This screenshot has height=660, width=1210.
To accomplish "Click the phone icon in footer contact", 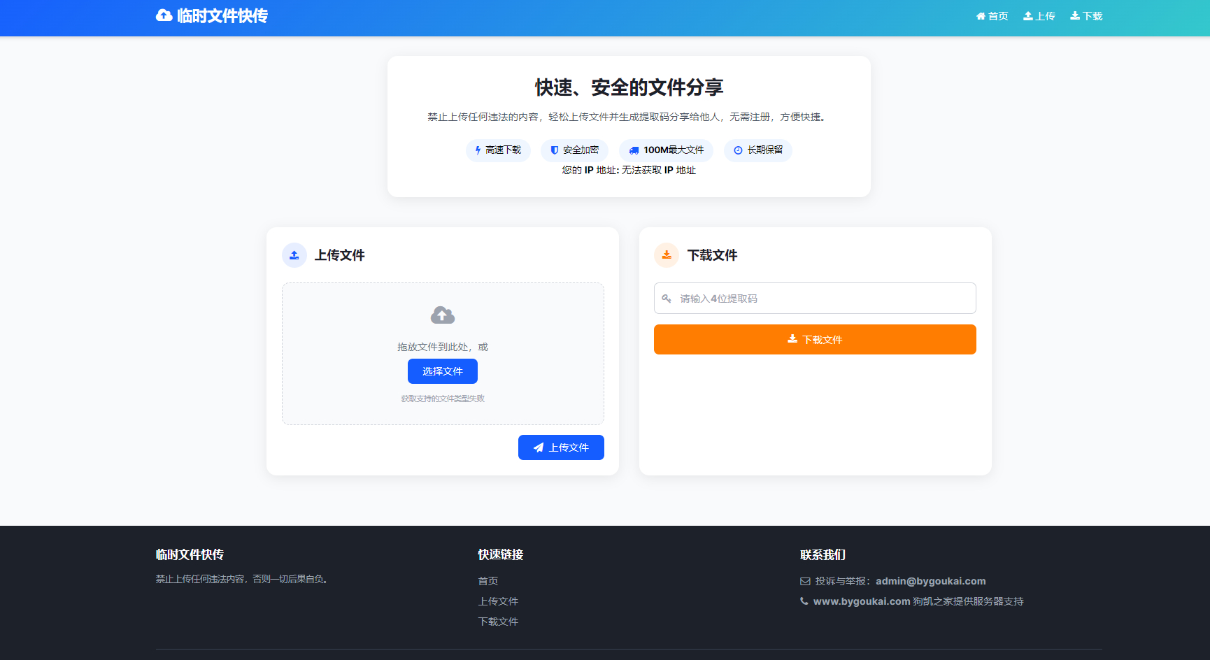I will [804, 601].
